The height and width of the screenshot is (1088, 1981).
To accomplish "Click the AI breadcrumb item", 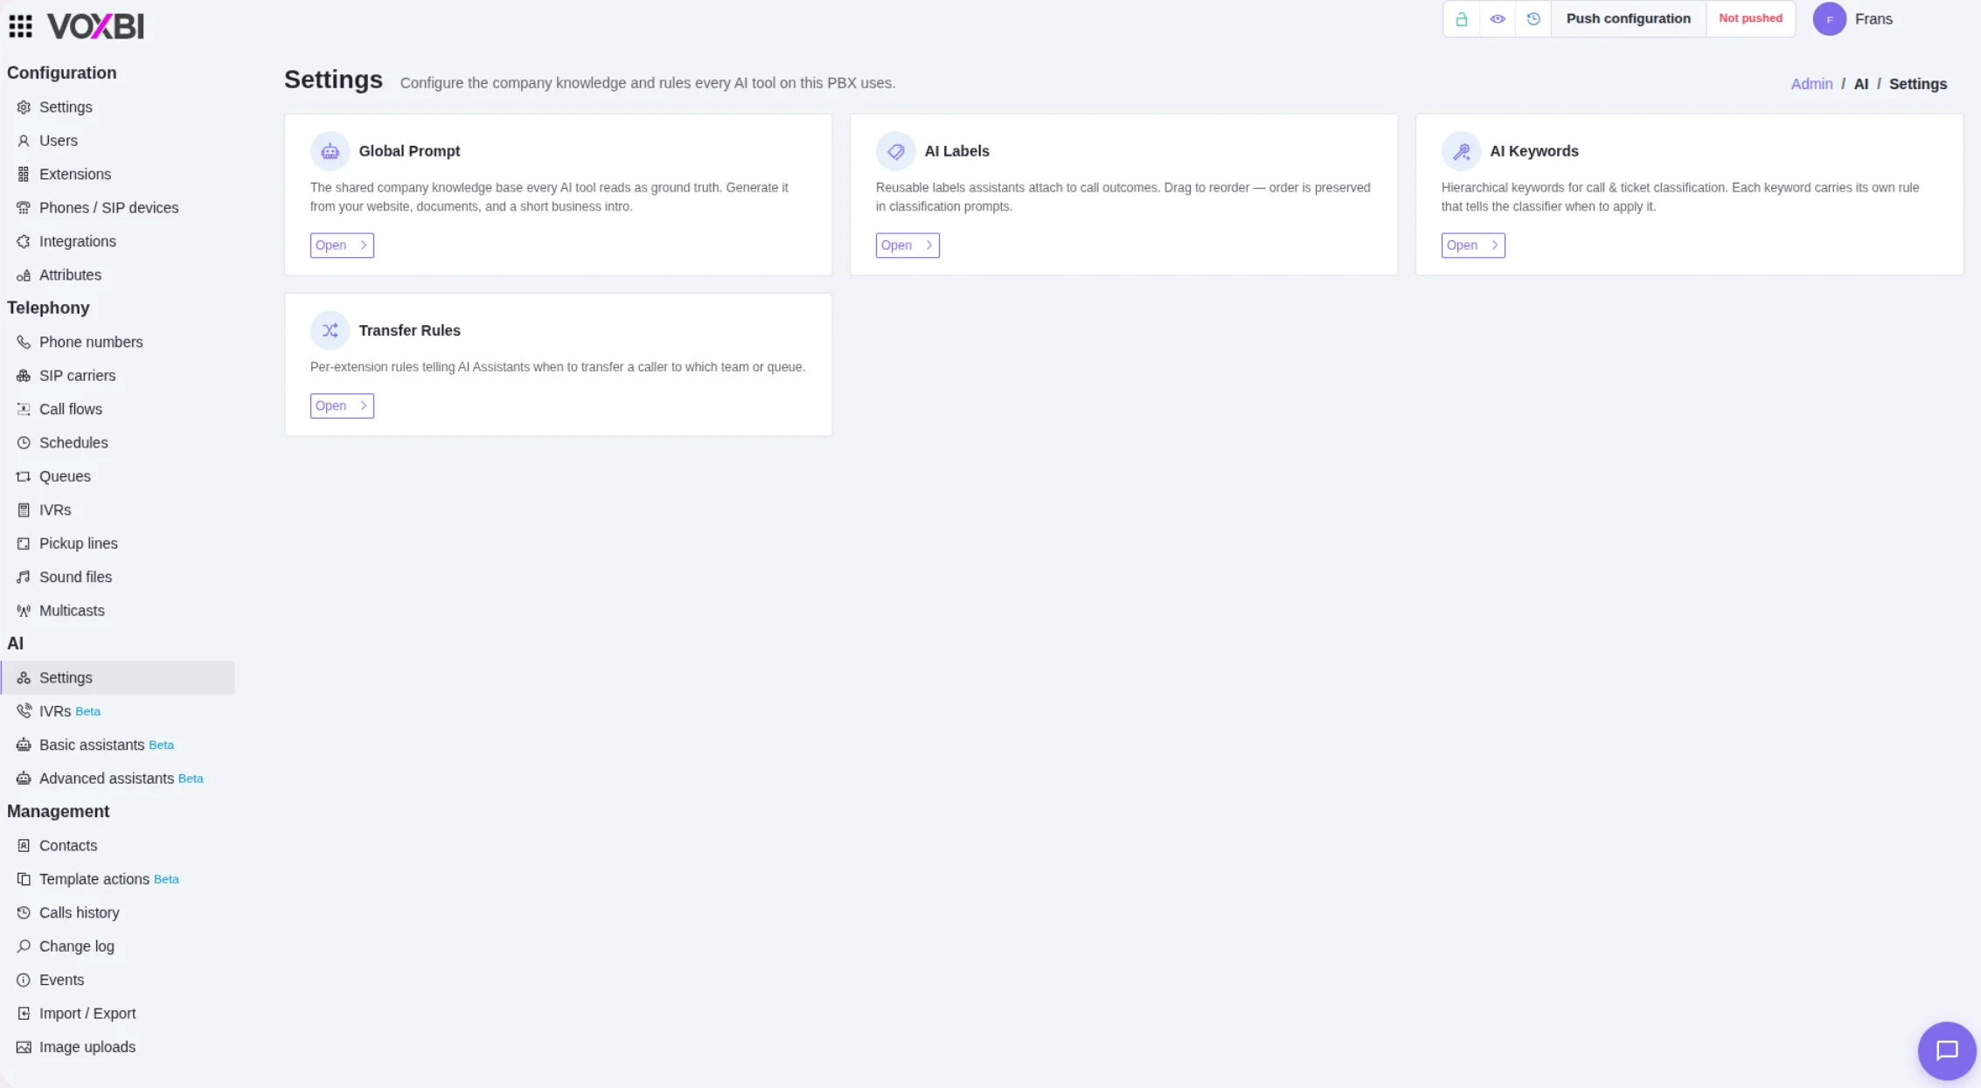I will pyautogui.click(x=1860, y=84).
